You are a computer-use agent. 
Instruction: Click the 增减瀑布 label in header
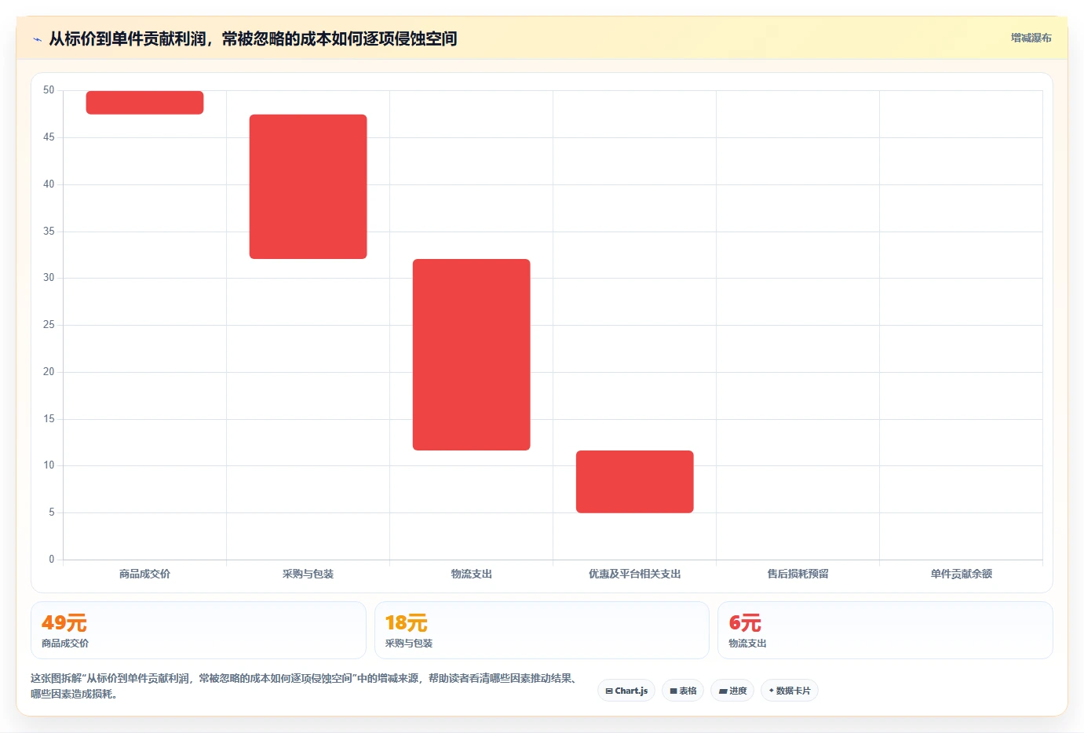click(x=1031, y=38)
